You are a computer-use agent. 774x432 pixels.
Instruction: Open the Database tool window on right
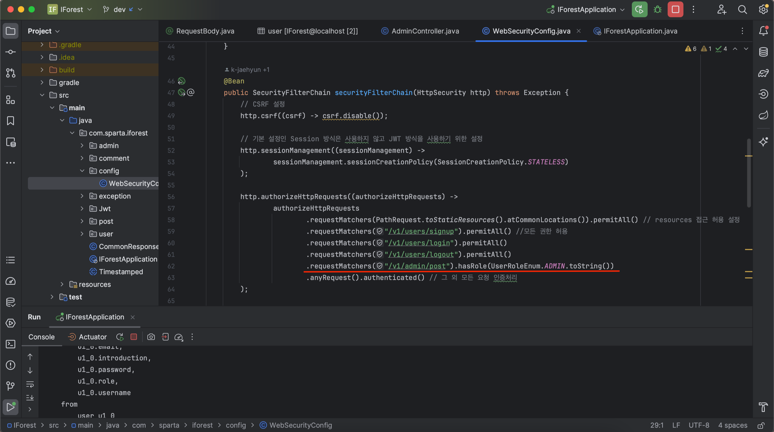(x=763, y=52)
